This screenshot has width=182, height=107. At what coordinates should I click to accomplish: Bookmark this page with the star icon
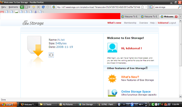(x=142, y=7)
